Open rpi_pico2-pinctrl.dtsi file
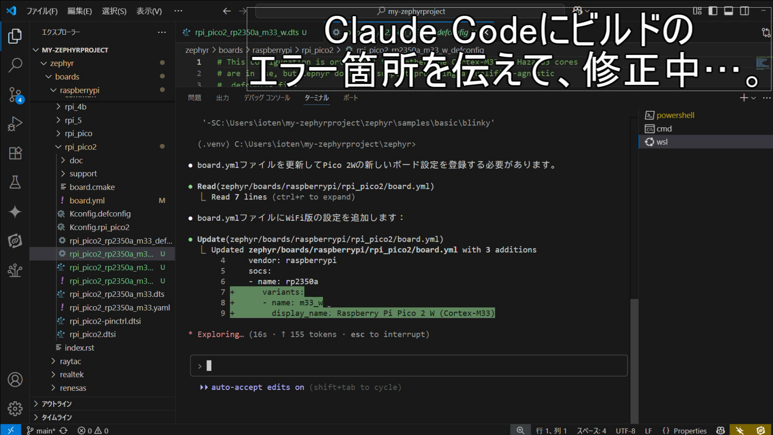Screen dimensions: 773x435 coord(103,321)
